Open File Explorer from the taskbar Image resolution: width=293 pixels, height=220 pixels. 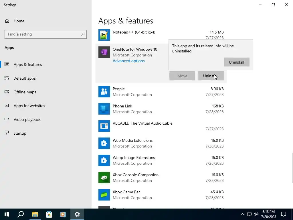[x=35, y=214]
